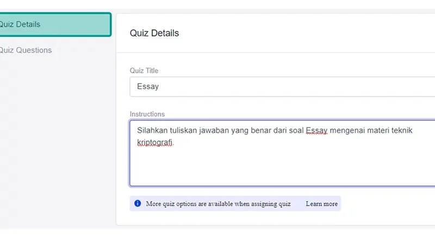The image size is (435, 236).
Task: Click the Instructions field label
Action: click(x=147, y=114)
